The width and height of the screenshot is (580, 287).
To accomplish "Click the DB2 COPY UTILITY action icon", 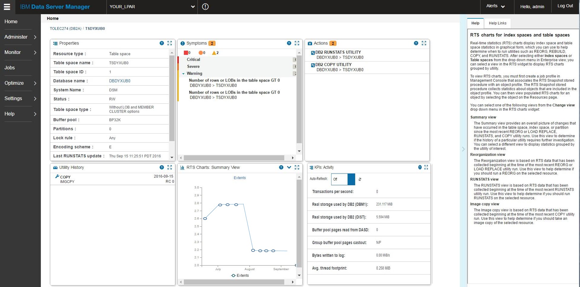I will pyautogui.click(x=313, y=65).
